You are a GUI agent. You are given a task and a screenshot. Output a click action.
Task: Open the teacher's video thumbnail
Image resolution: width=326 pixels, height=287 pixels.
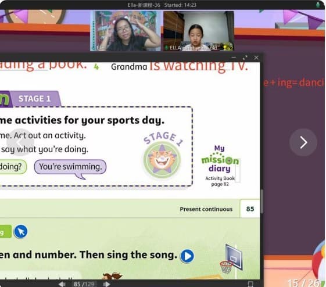126,31
